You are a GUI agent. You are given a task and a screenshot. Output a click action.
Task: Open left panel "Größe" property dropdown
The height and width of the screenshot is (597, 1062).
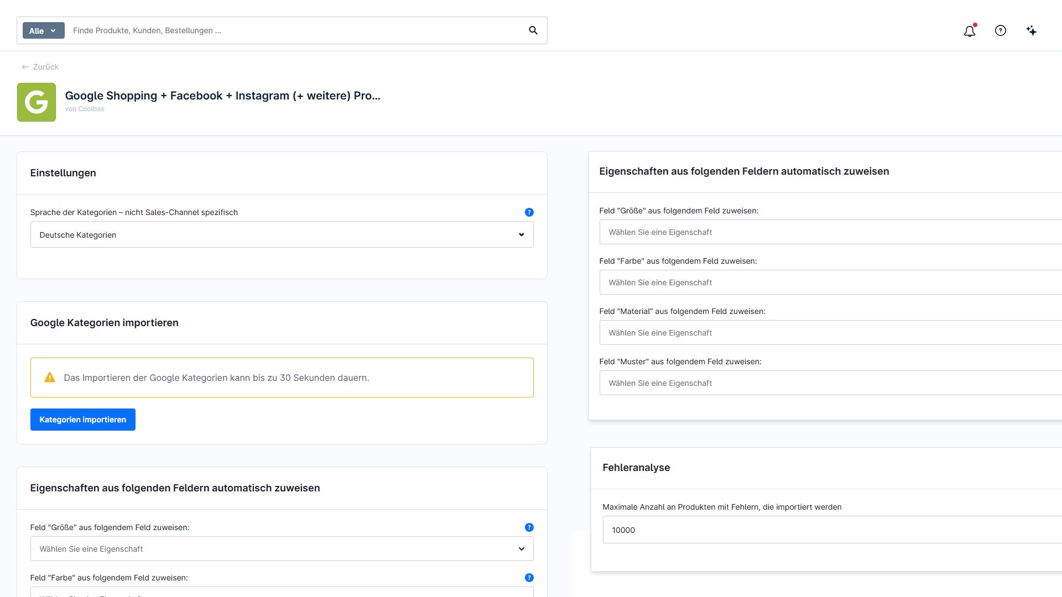282,549
